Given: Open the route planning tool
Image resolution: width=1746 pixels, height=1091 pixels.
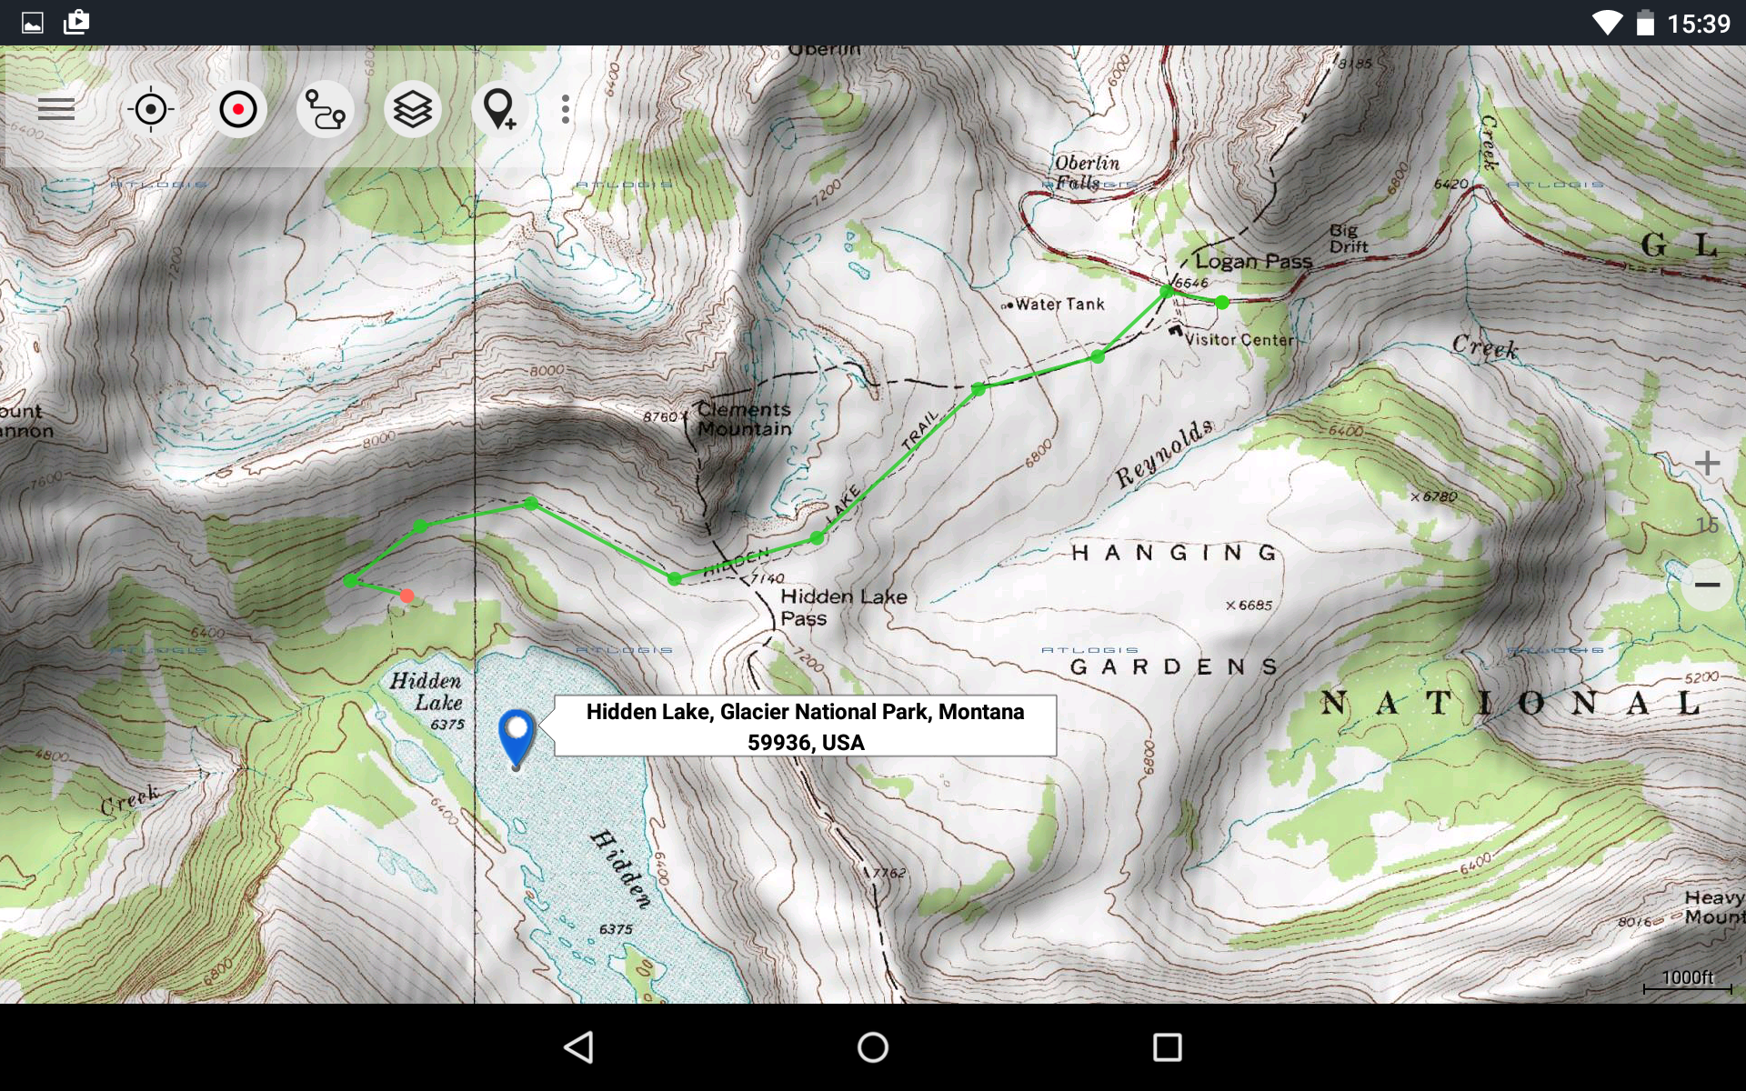Looking at the screenshot, I should click(x=326, y=110).
